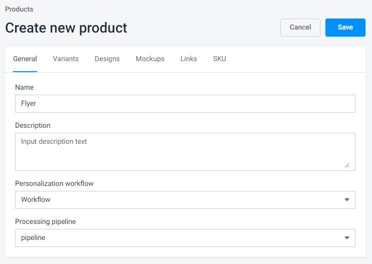Open the Designs tab

[x=107, y=59]
